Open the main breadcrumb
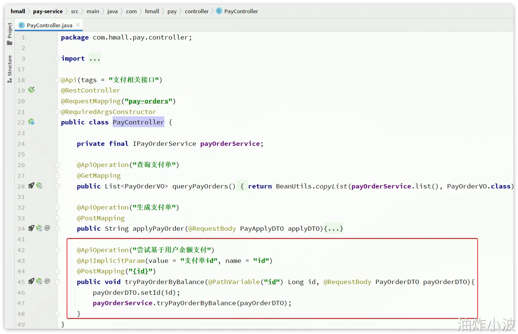Screen dimensions: 518x334 [x=93, y=11]
